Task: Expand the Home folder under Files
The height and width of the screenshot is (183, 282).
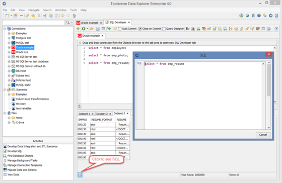Action: pos(9,118)
